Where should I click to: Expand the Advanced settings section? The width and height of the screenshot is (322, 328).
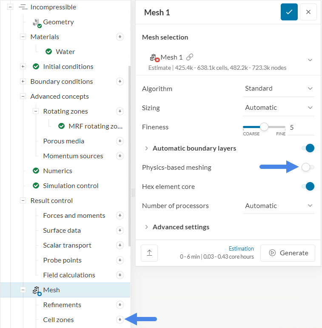pyautogui.click(x=181, y=227)
